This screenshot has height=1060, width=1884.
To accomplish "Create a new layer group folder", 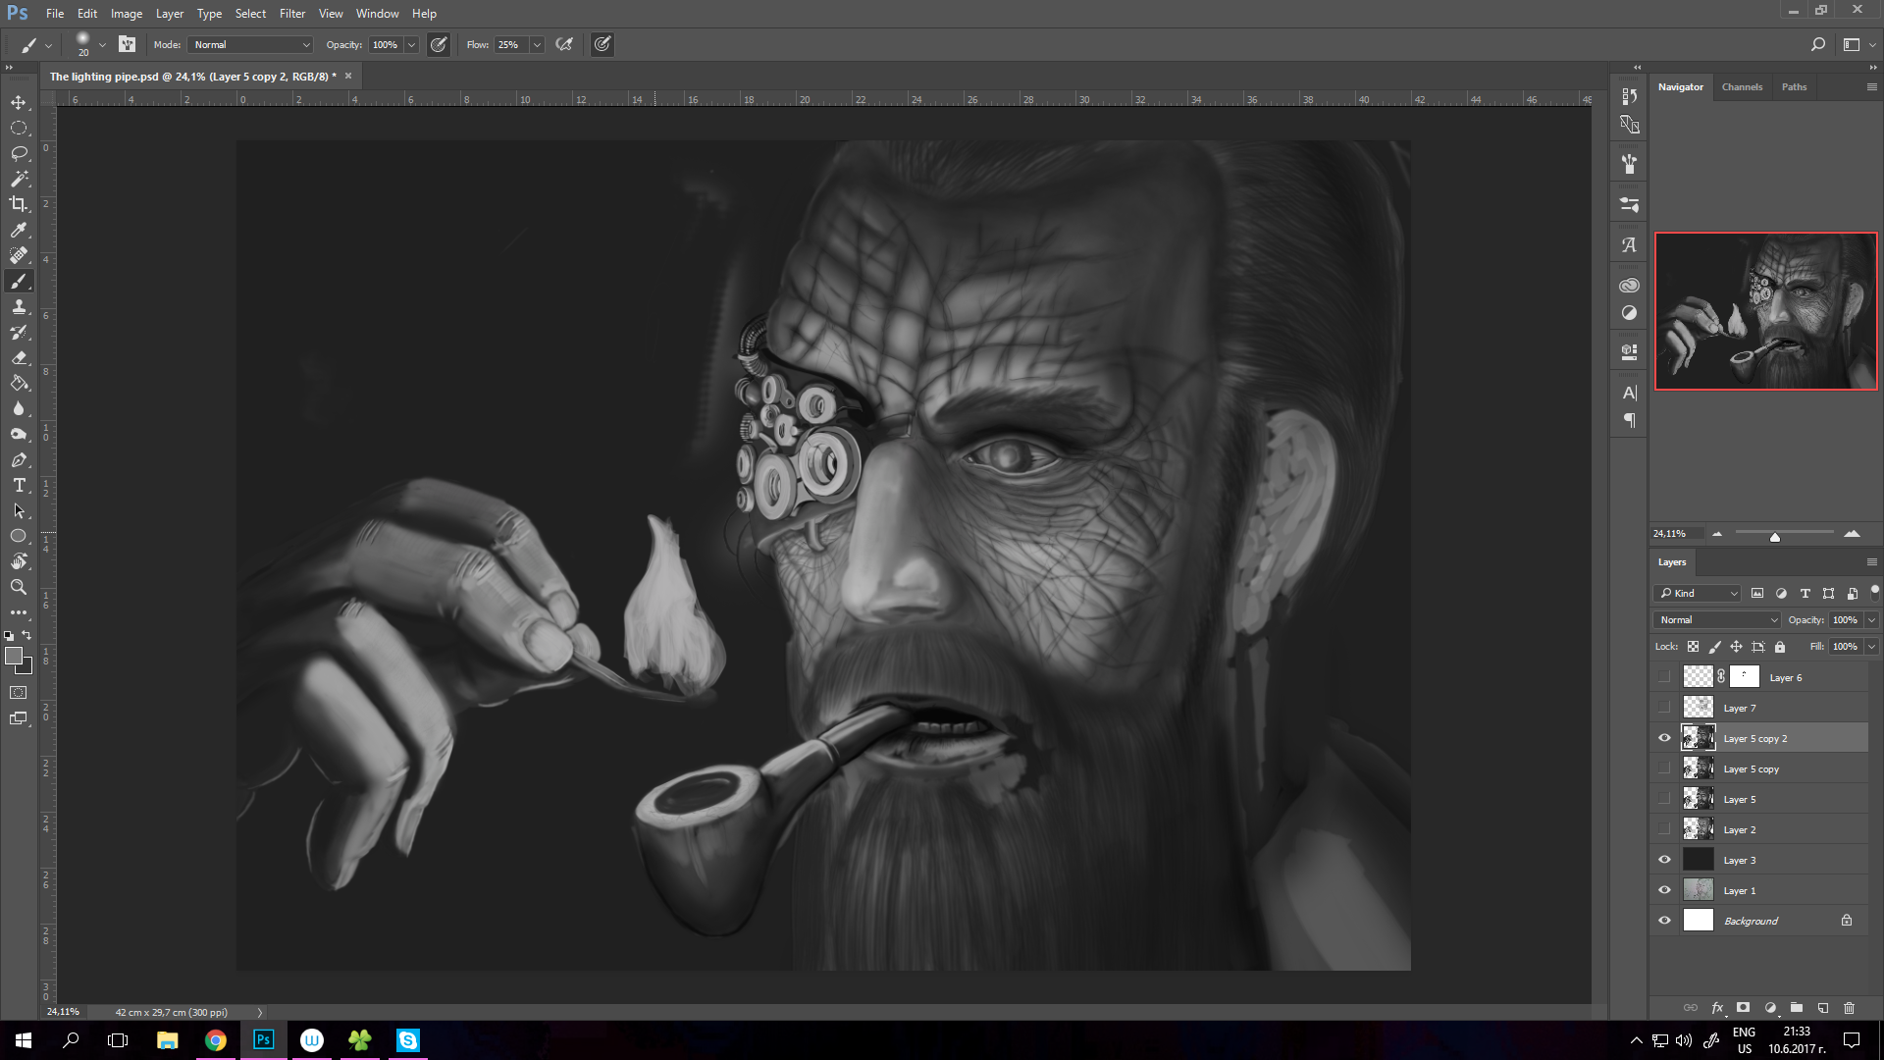I will coord(1796,1008).
